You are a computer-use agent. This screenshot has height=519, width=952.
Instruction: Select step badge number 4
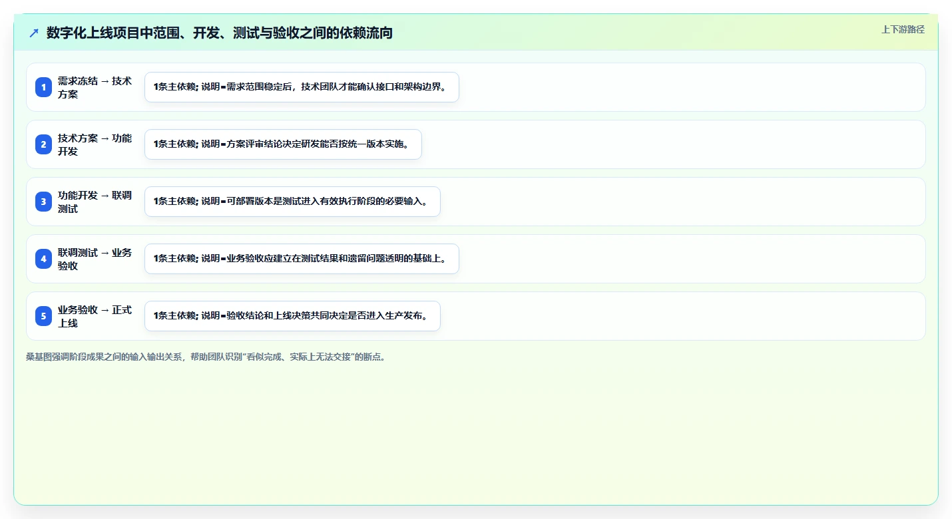pos(43,259)
